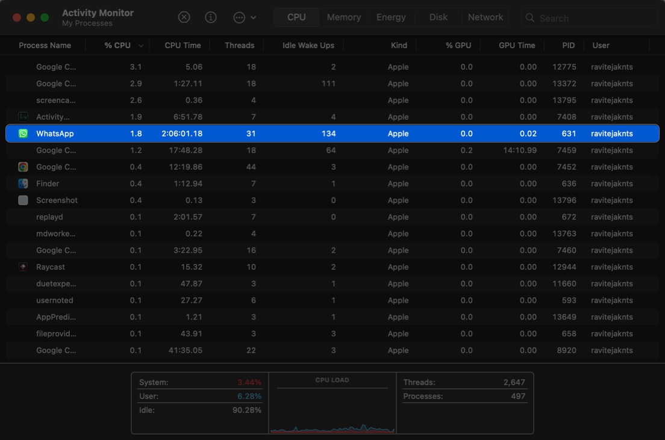The image size is (665, 440).
Task: Click the search magnifier icon
Action: click(529, 17)
